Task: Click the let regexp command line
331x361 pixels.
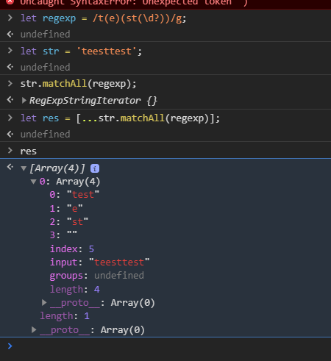Action: [x=103, y=18]
